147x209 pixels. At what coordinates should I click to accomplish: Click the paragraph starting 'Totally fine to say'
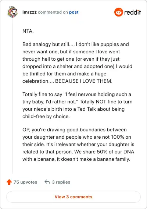78,105
